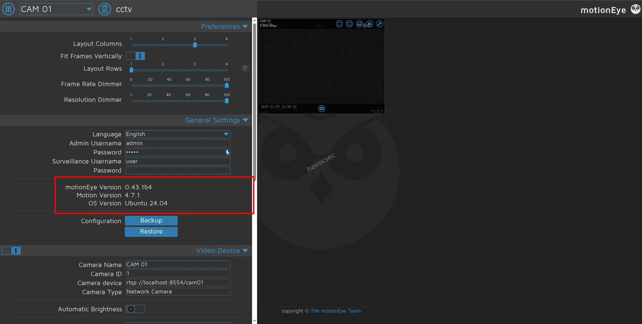
Task: Open the CAM 01 camera selector dropdown
Action: tap(56, 9)
